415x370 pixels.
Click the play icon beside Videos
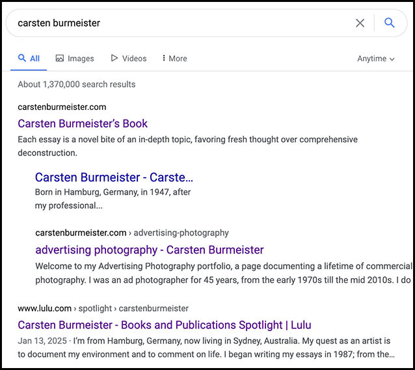[114, 59]
